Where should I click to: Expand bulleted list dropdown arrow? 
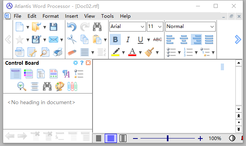(179, 52)
